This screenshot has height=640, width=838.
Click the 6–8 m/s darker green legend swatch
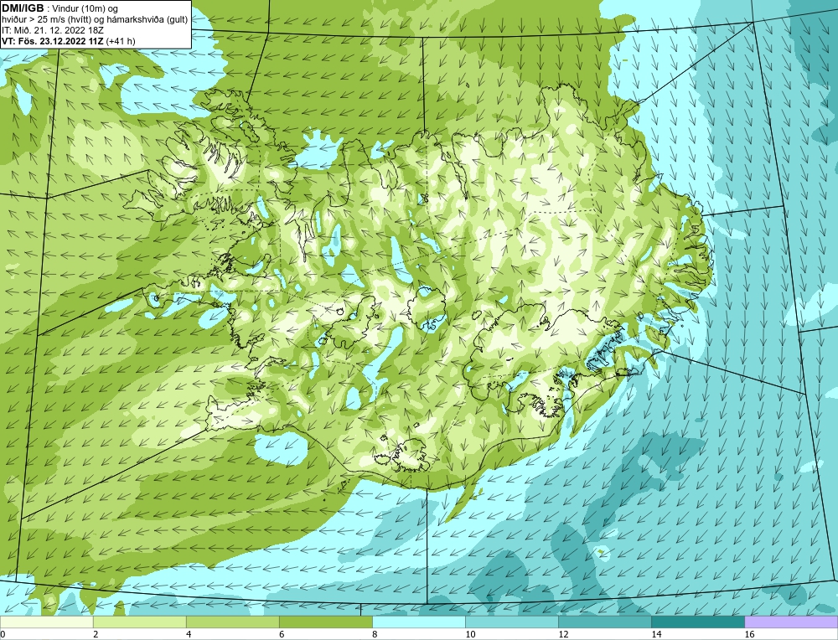[x=325, y=622]
